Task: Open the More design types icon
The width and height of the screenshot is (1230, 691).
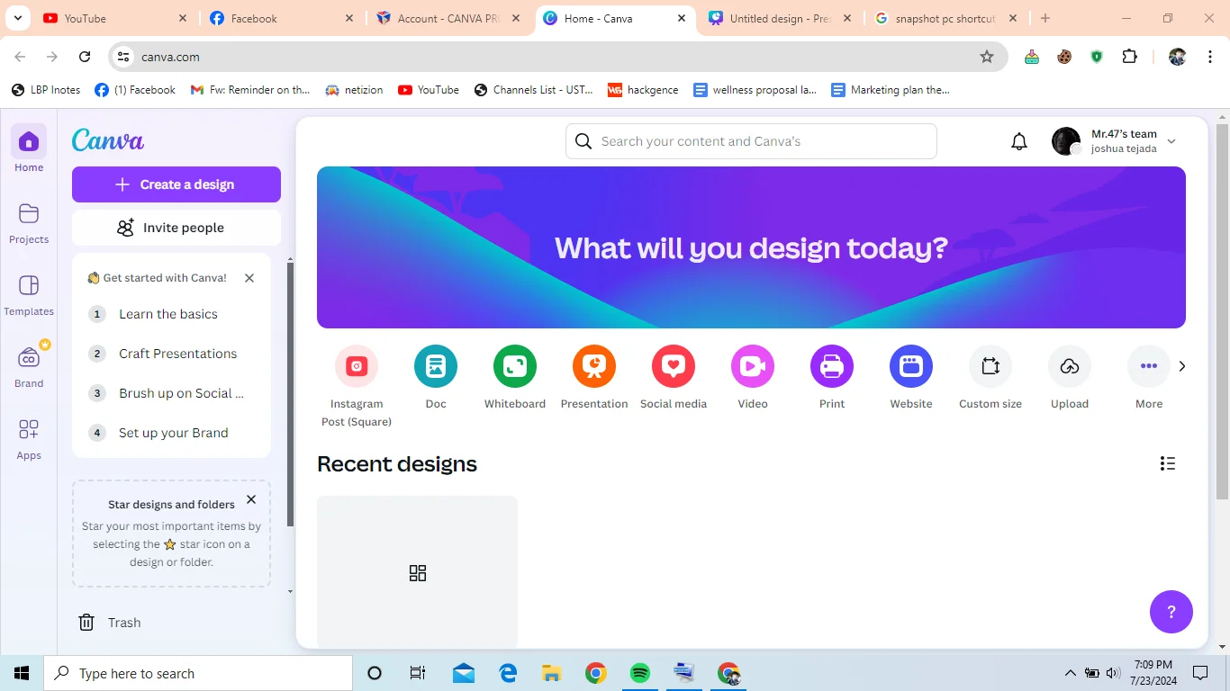Action: click(1149, 366)
